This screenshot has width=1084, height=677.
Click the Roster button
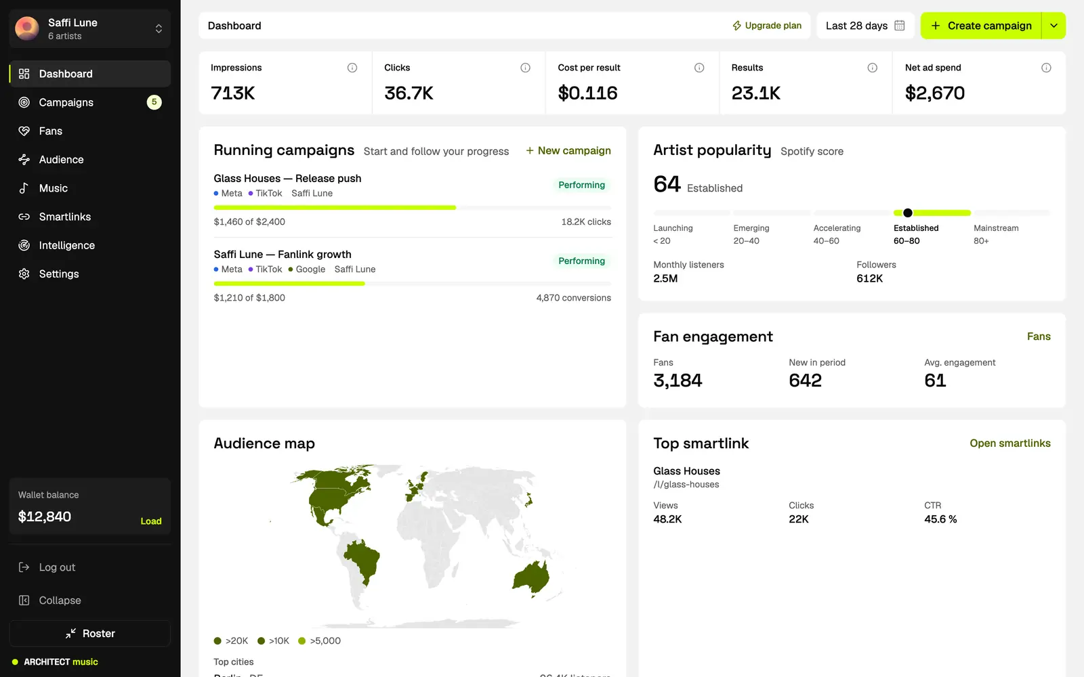tap(89, 634)
